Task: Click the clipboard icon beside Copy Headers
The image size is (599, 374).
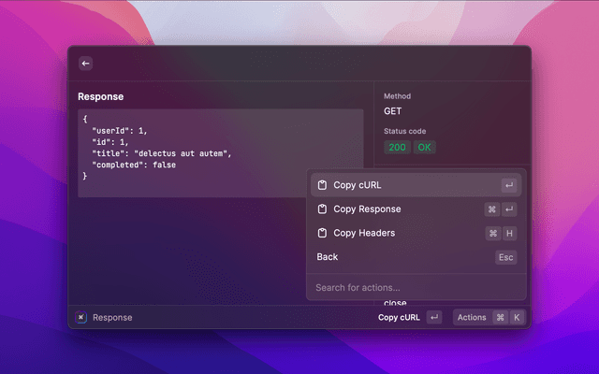Action: point(321,233)
